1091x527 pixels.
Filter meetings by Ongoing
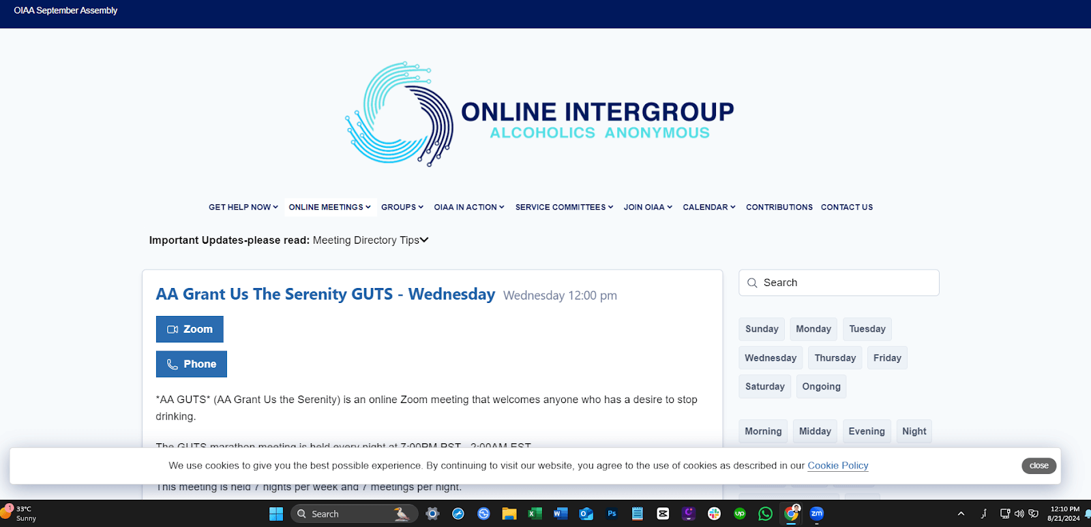click(822, 387)
